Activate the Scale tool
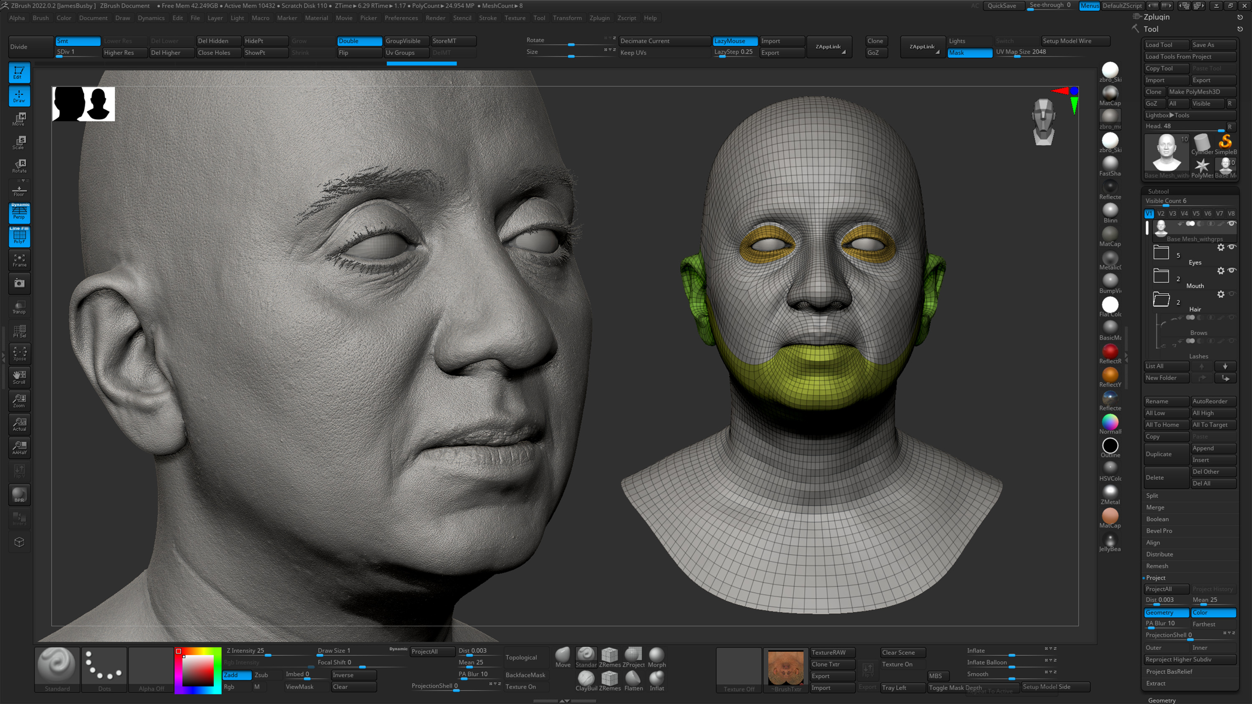 click(x=19, y=142)
